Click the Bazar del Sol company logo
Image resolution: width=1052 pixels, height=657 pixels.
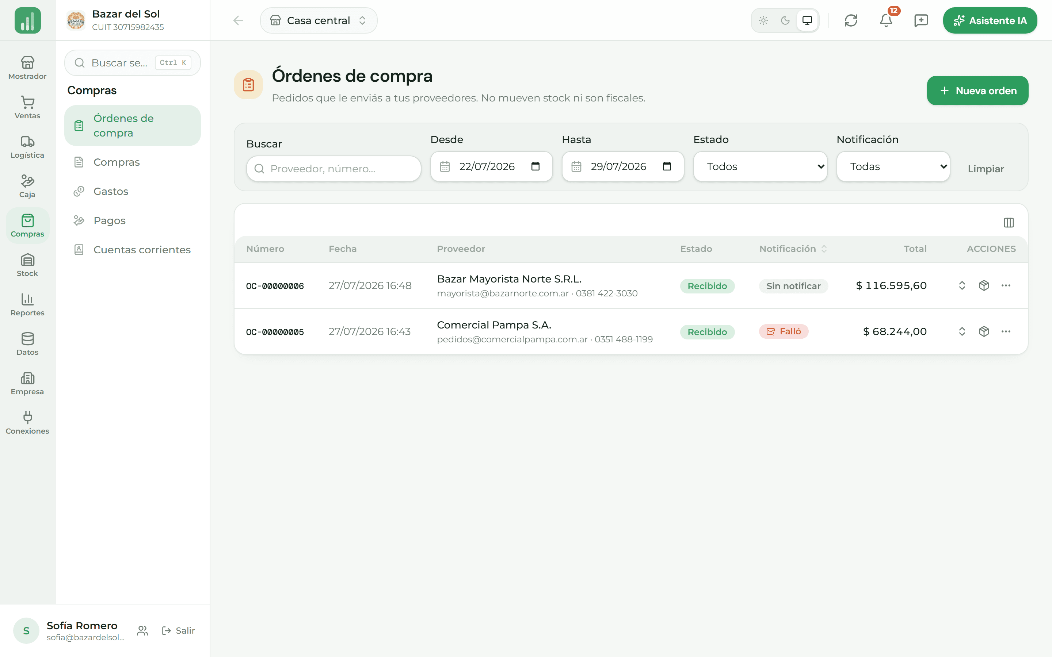76,20
